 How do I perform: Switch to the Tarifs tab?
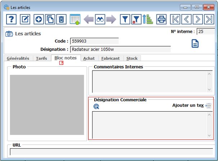(41, 58)
